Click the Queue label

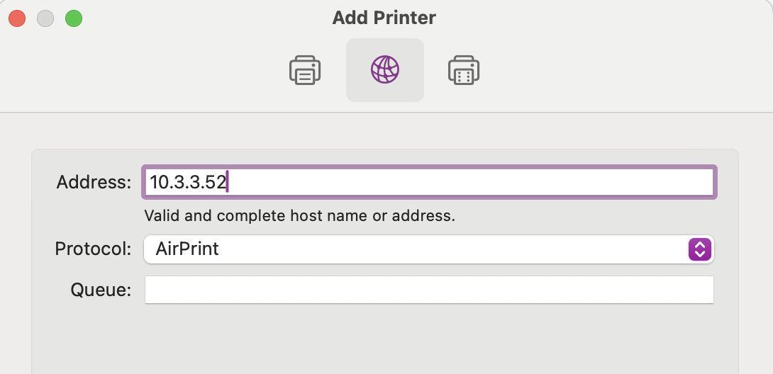click(x=101, y=290)
